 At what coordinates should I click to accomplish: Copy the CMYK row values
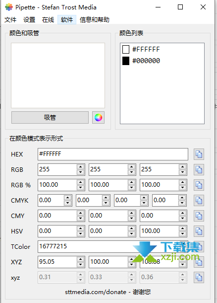point(199,200)
